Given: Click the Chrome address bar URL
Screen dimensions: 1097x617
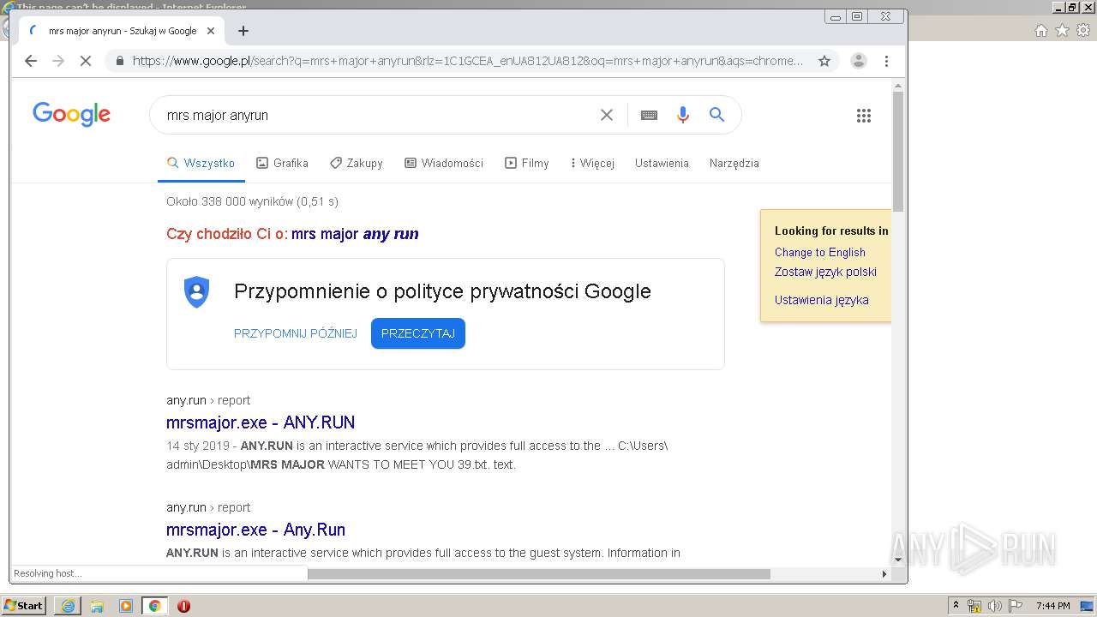Looking at the screenshot, I should (x=468, y=61).
